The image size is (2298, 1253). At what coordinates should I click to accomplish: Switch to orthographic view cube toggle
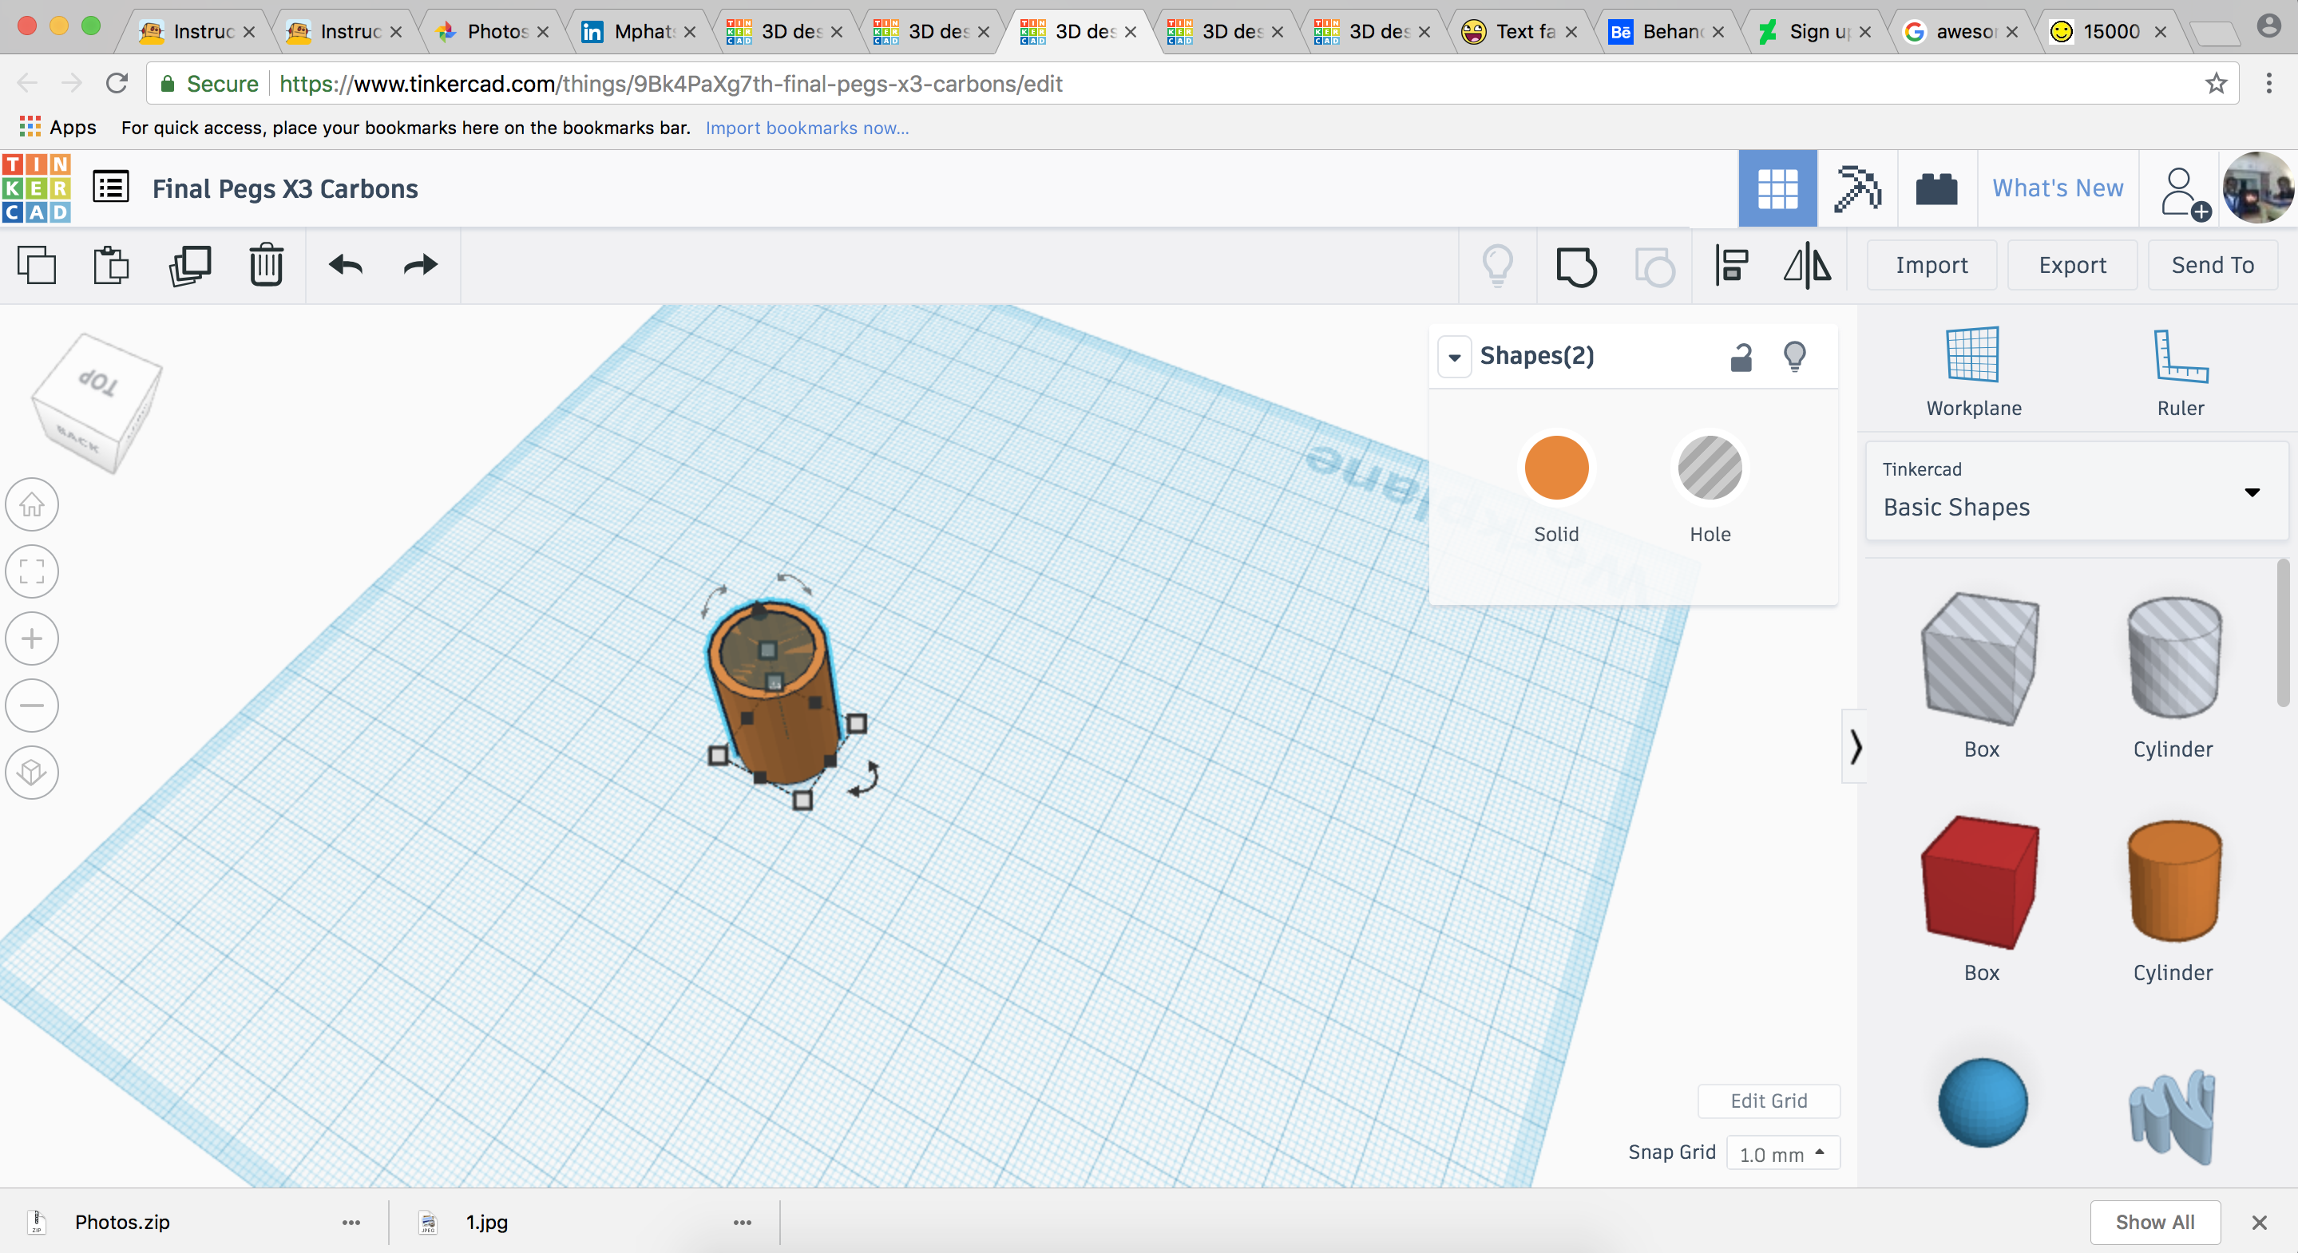tap(32, 773)
